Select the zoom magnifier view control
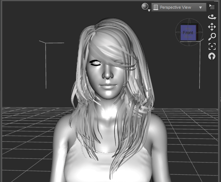This screenshot has width=221, height=182. pyautogui.click(x=212, y=37)
